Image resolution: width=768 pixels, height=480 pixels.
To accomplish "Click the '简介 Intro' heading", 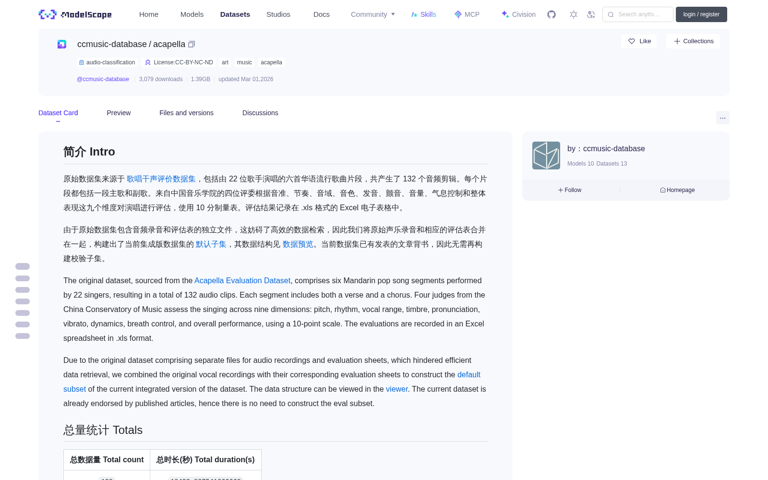I will (89, 152).
